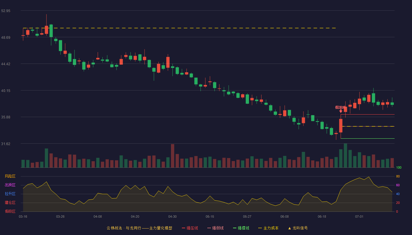Click the 31.62 price axis label
The image size is (412, 235).
pyautogui.click(x=6, y=144)
